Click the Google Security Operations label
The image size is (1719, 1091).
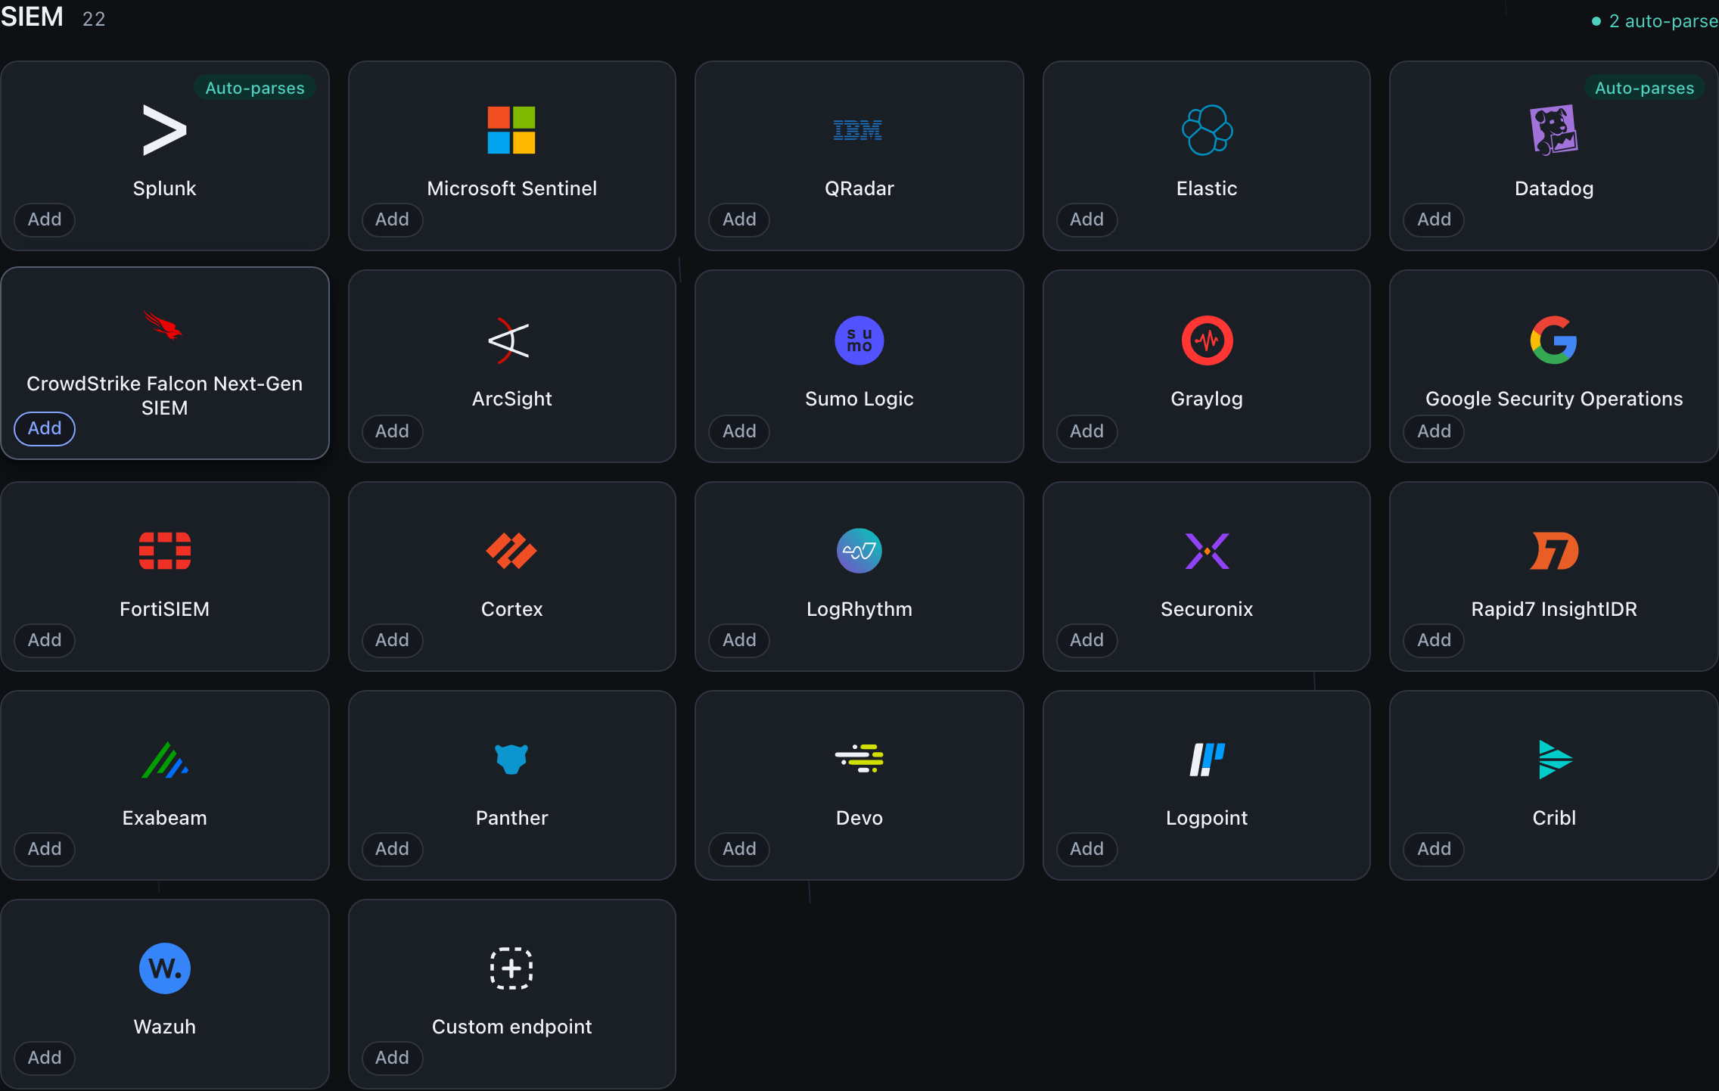pos(1554,399)
